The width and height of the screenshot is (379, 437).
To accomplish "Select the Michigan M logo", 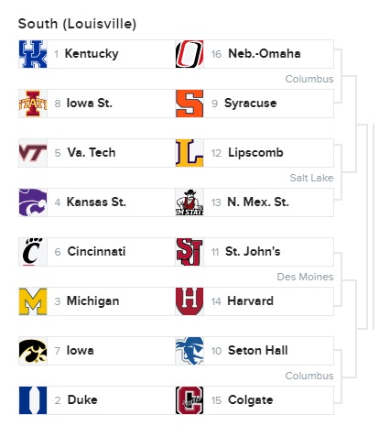I will tap(33, 301).
